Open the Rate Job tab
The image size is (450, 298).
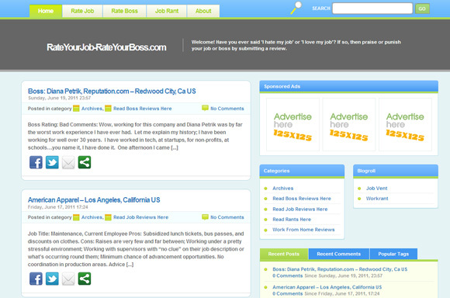click(82, 11)
